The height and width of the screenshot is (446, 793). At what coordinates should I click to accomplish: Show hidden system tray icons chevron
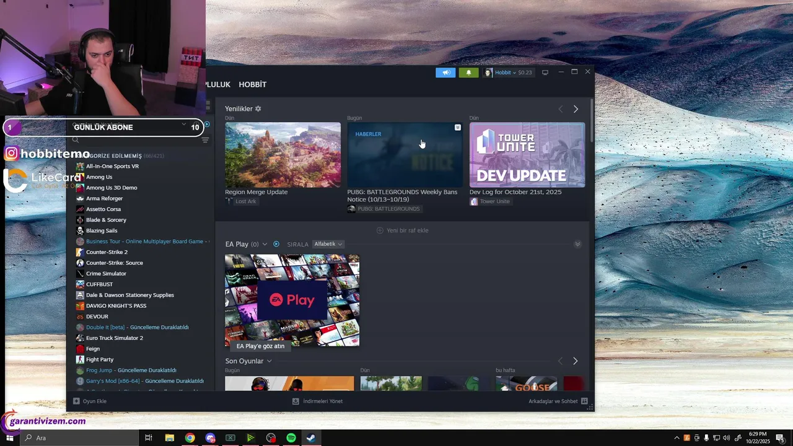point(677,438)
